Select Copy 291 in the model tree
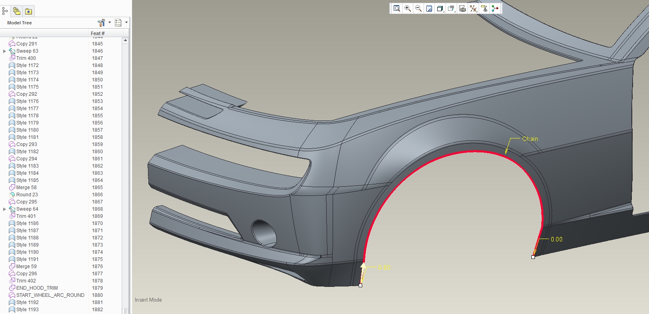Viewport: 649px width, 314px height. pos(27,44)
